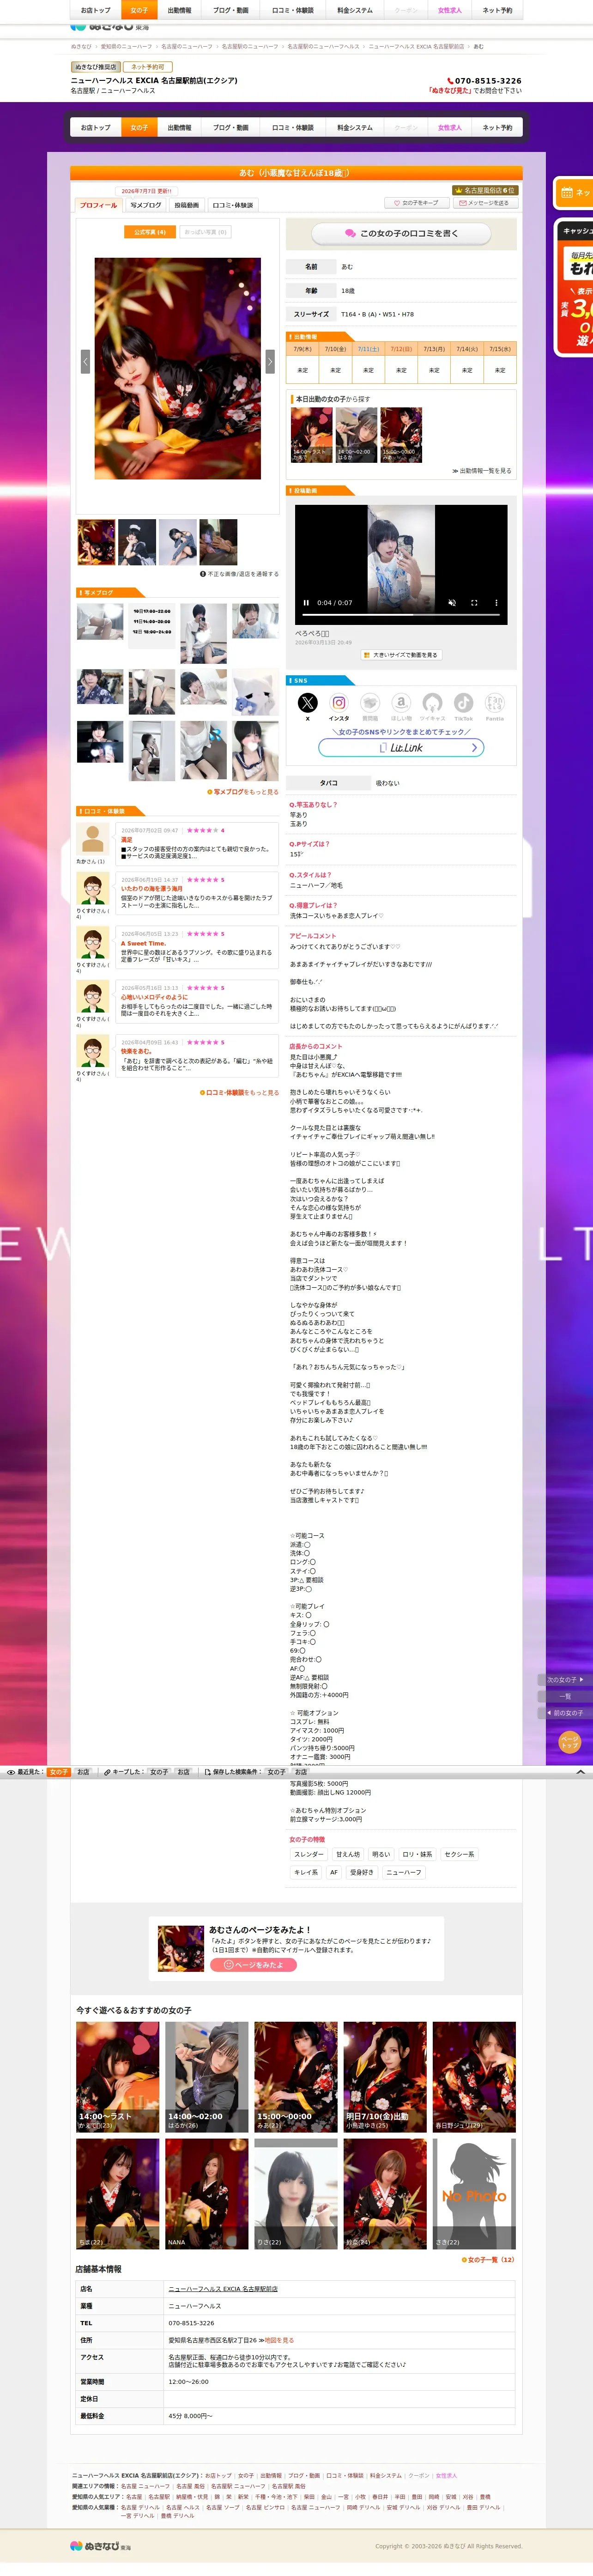Click この女の子の口コミを書く button
Screen dimensions: 593x2576
click(x=401, y=233)
